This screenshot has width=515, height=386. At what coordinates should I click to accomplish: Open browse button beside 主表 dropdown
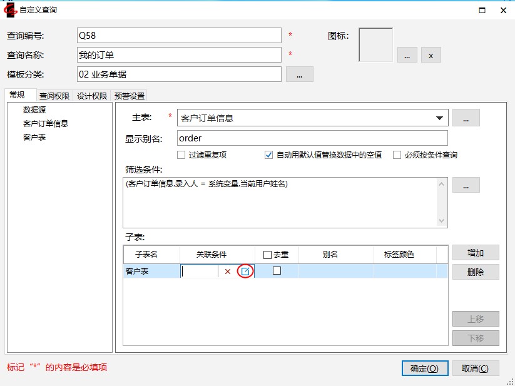click(466, 118)
